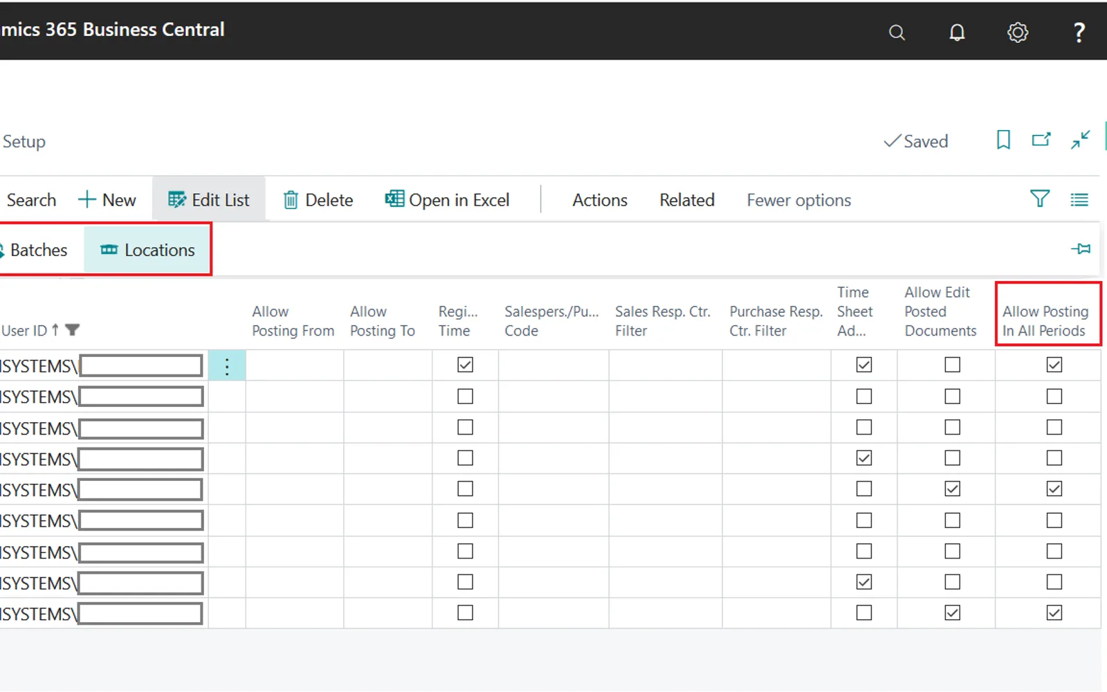Open the notifications bell
The height and width of the screenshot is (692, 1107).
point(957,33)
